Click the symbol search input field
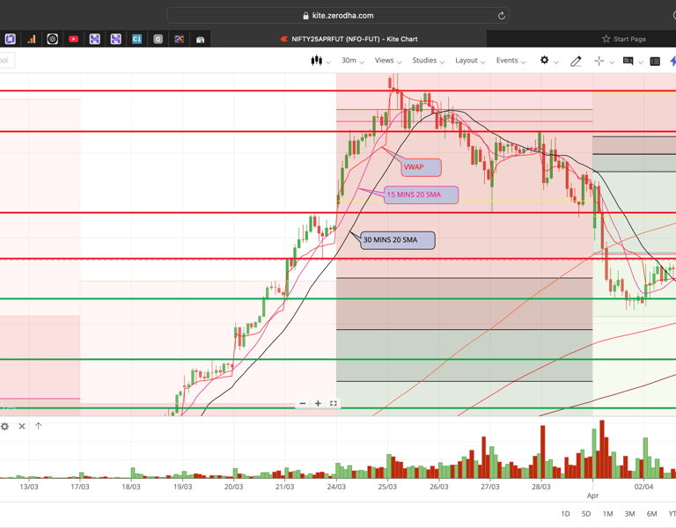 (6, 61)
